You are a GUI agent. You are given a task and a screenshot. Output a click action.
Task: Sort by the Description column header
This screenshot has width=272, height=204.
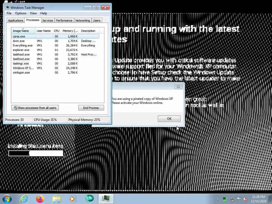[x=89, y=31]
